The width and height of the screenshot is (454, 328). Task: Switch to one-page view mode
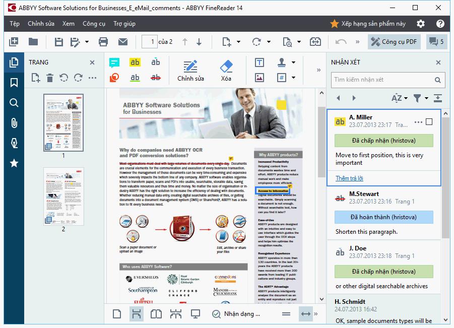[x=117, y=314]
